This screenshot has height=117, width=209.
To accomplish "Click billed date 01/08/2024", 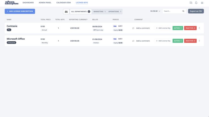I will [x=97, y=39].
